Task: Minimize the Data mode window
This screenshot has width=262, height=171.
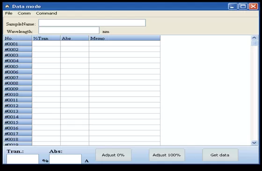Action: coord(233,7)
